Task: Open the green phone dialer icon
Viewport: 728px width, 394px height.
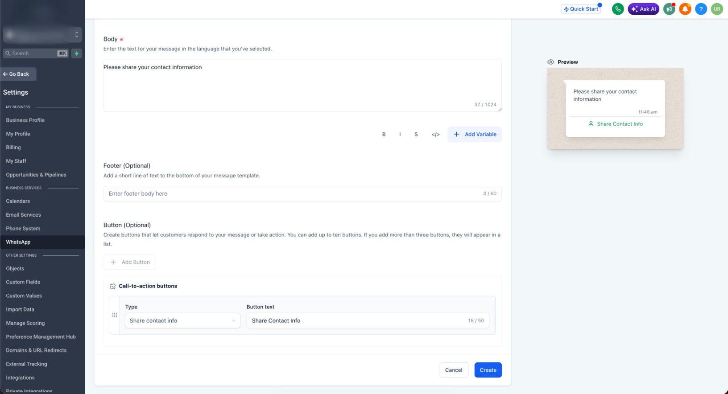Action: tap(618, 9)
